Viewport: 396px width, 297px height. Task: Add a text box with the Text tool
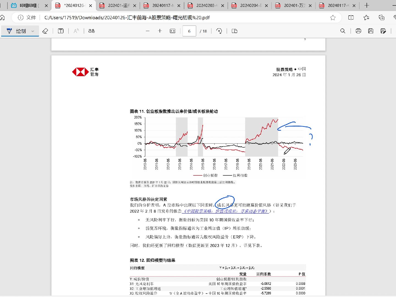coord(61,31)
